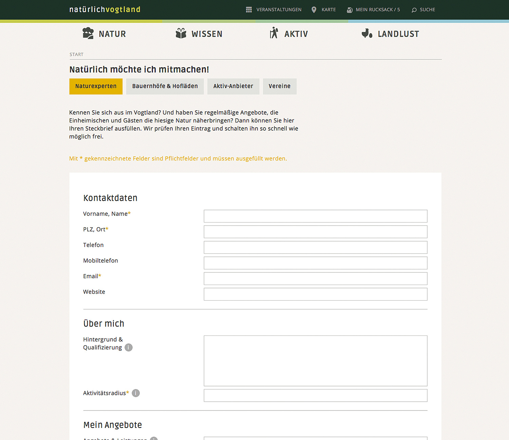Switch to Bauernhöfe & Hofläden tab

[x=165, y=87]
